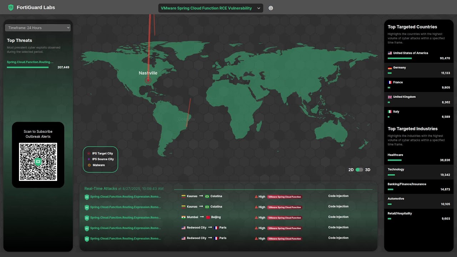This screenshot has width=457, height=257.
Task: Click the 2D view label
Action: click(351, 170)
